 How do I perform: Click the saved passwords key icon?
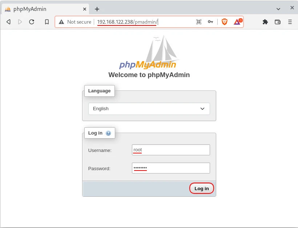[x=210, y=22]
